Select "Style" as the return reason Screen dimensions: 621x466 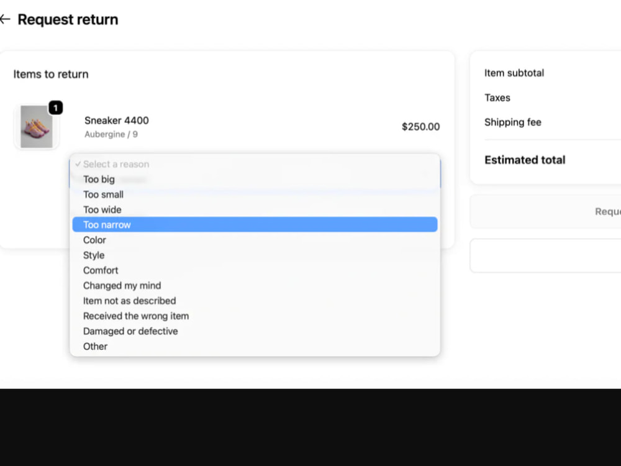pyautogui.click(x=255, y=255)
